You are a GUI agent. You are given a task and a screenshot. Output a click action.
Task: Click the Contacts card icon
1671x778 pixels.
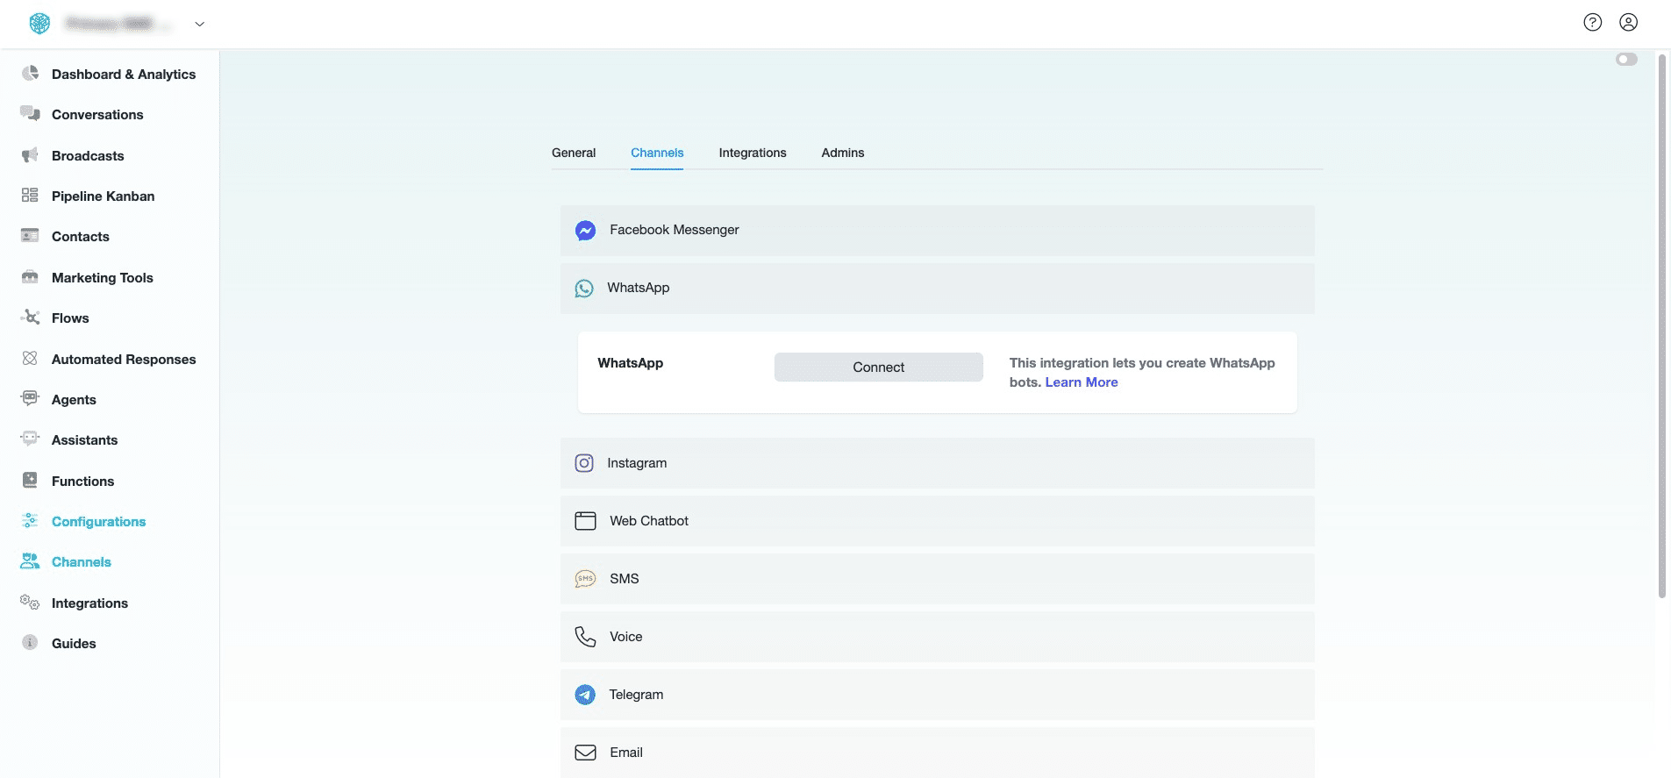point(30,236)
